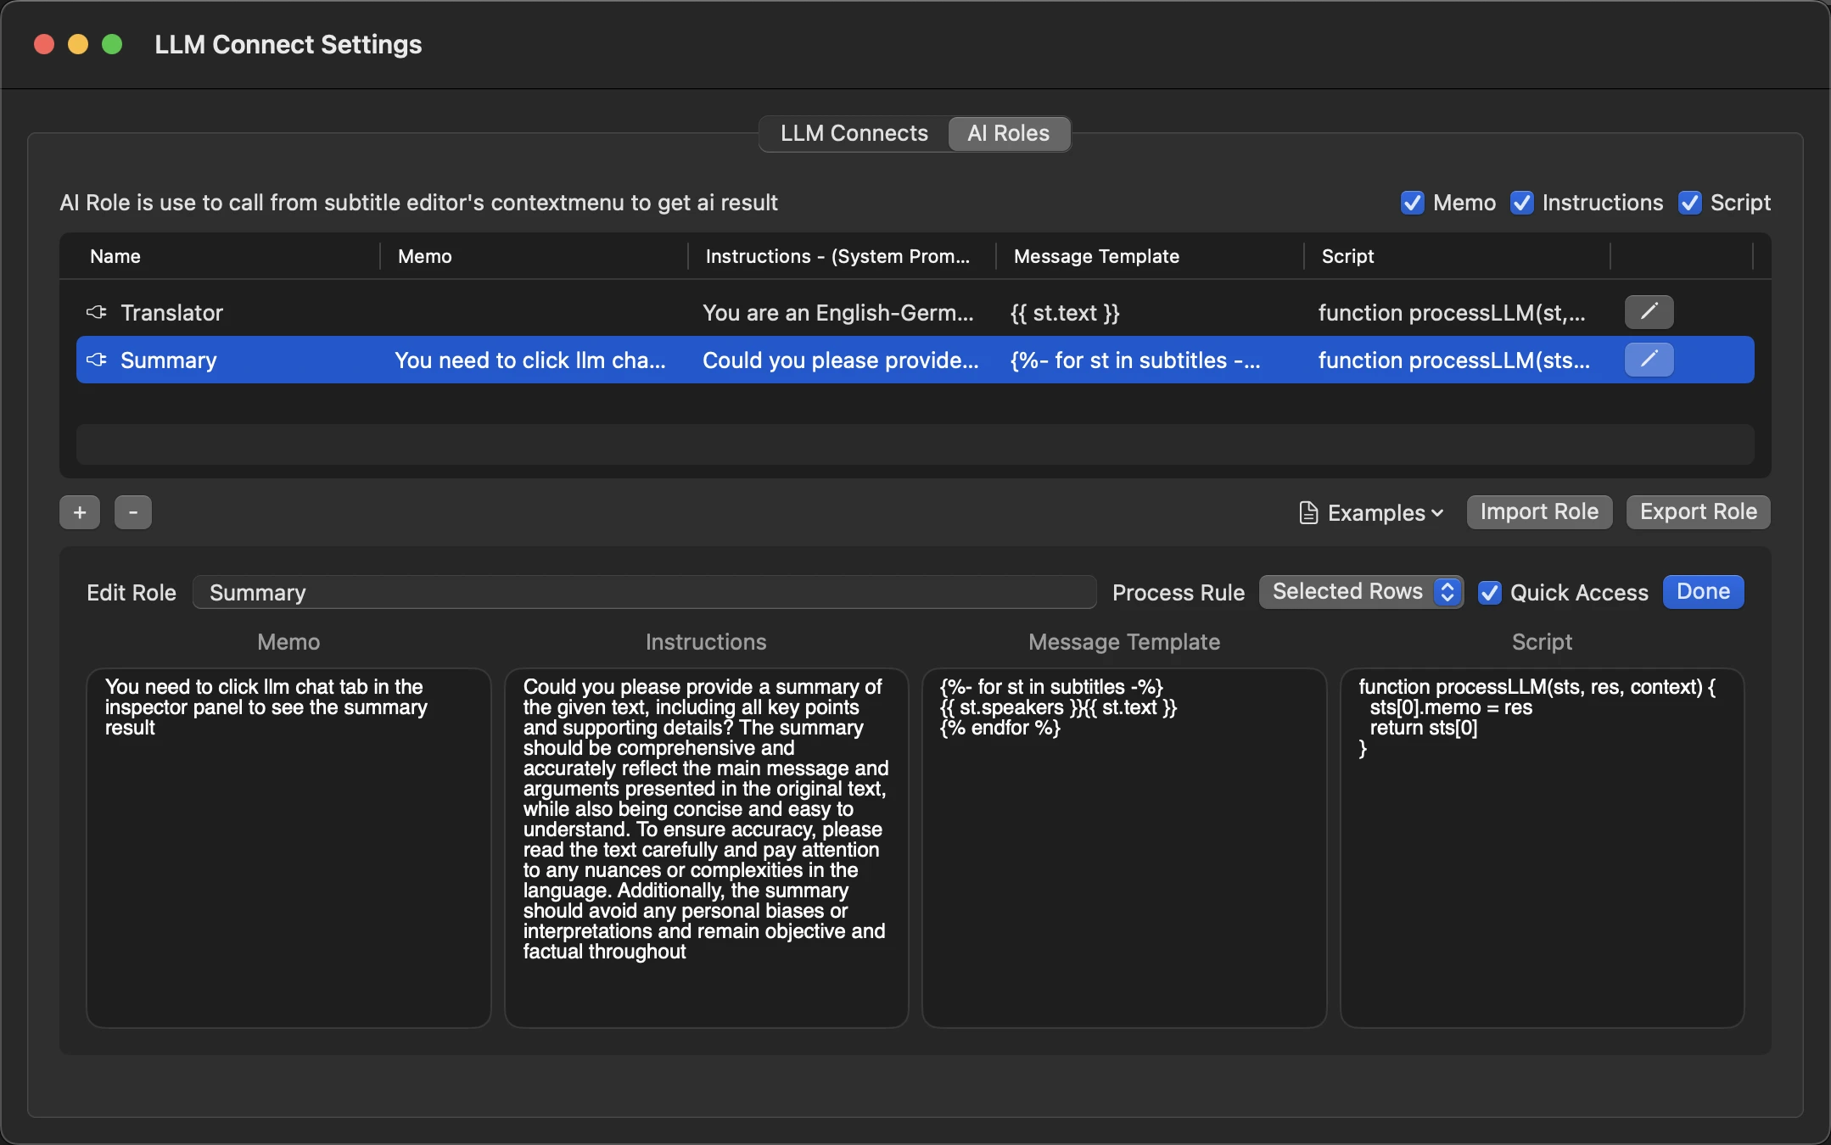Click the role icon beside Translator
This screenshot has width=1831, height=1145.
pos(97,312)
